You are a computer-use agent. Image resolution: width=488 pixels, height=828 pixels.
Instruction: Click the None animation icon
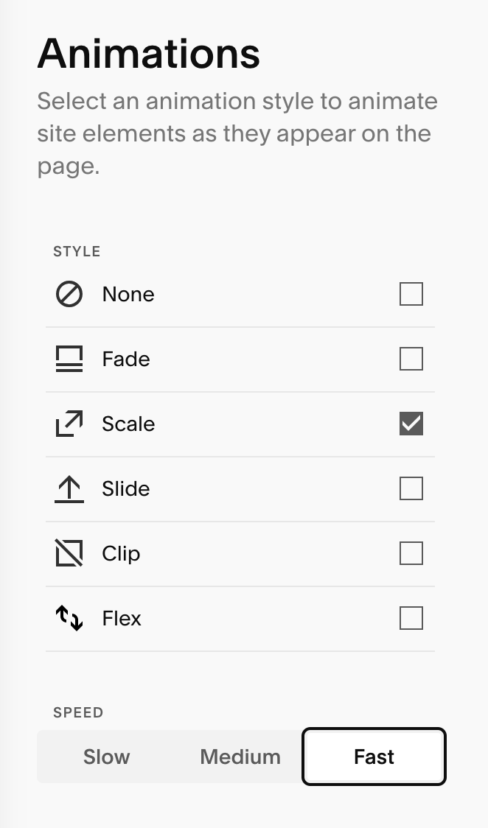[69, 295]
